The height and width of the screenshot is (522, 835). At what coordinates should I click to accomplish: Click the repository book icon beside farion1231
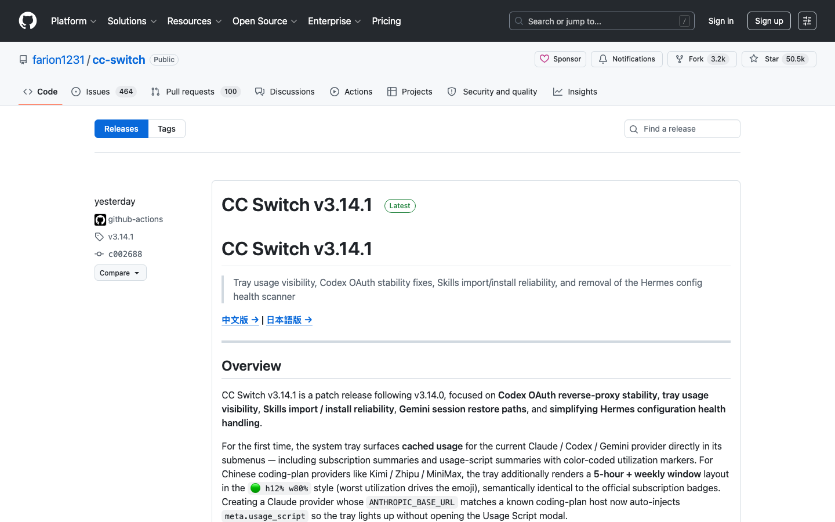pyautogui.click(x=23, y=59)
